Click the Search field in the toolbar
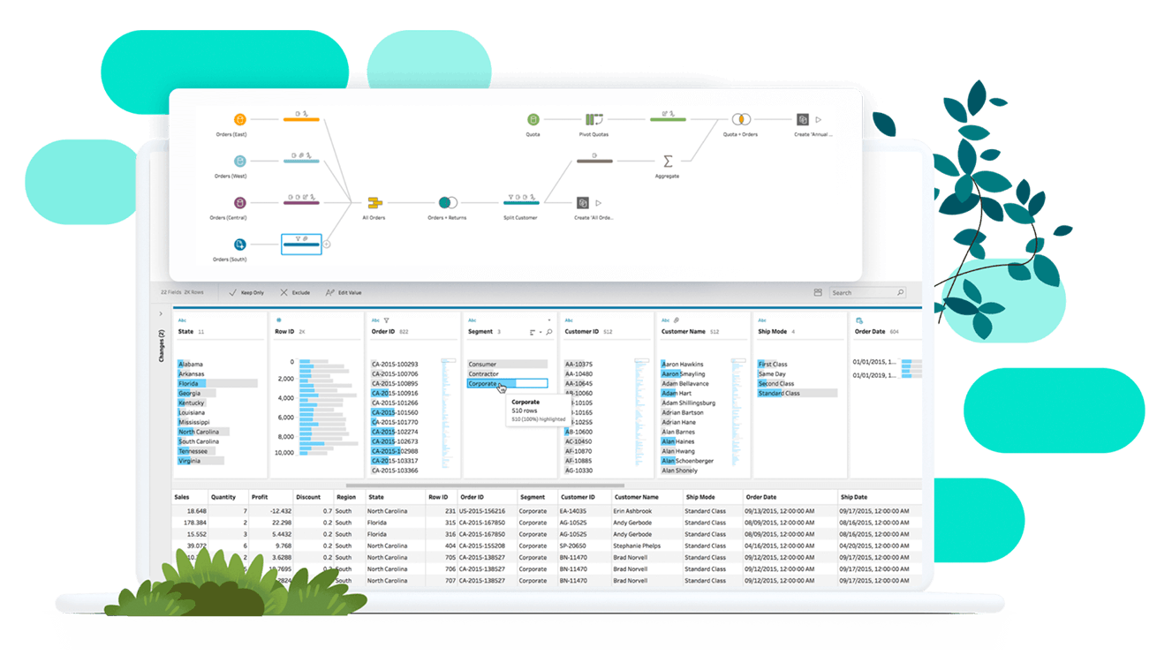The image size is (1172, 655). (868, 292)
